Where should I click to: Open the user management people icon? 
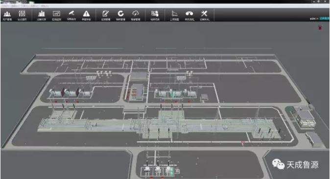(7, 15)
